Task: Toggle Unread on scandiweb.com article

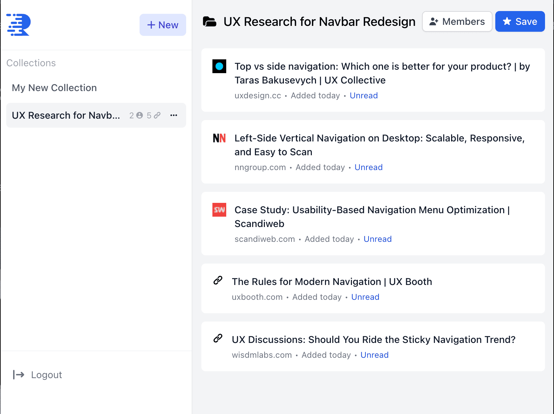Action: pos(378,239)
